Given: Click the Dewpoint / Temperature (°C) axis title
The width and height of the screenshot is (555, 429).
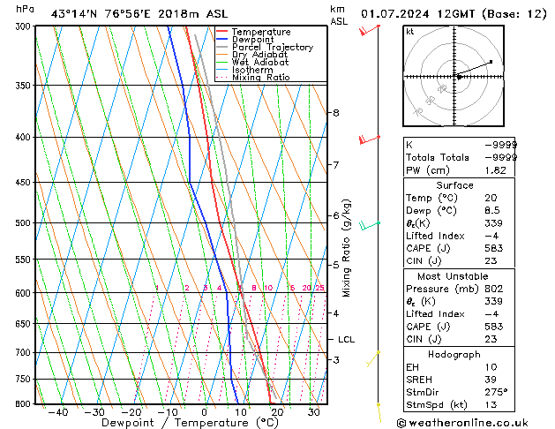Looking at the screenshot, I should (x=190, y=423).
